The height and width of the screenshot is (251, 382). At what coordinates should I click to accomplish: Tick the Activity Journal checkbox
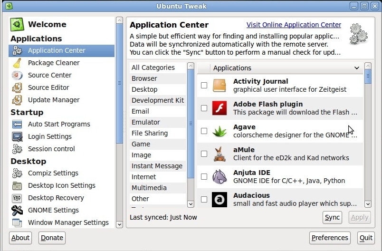pos(204,85)
